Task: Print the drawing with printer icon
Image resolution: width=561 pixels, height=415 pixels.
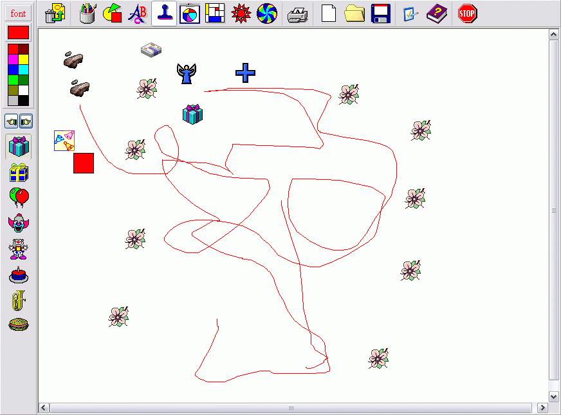Action: (x=298, y=15)
